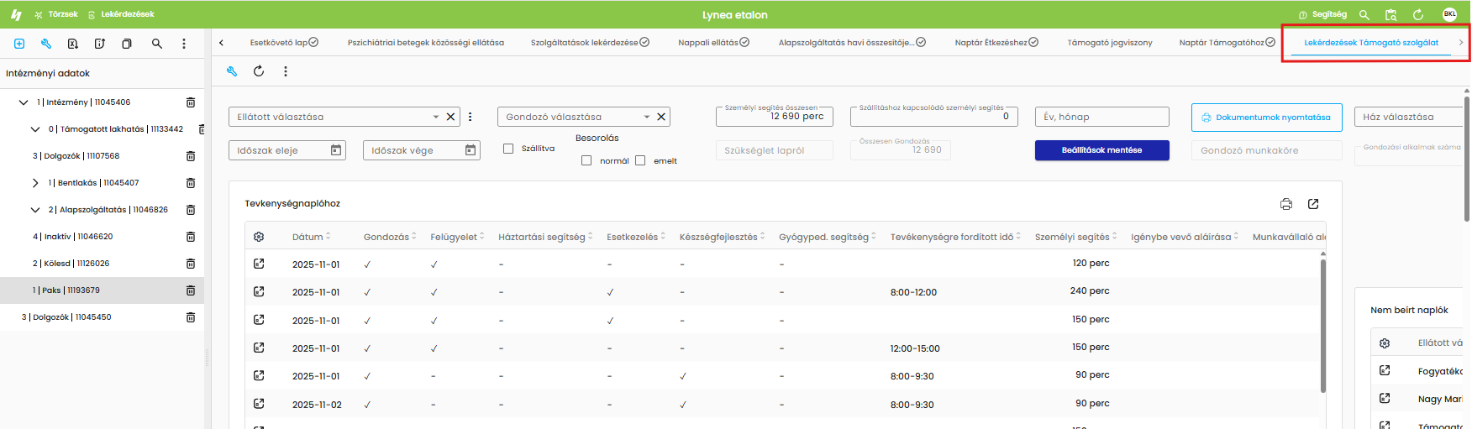The width and height of the screenshot is (1472, 429).
Task: Click the reload icon below the tab bar
Action: pos(259,71)
